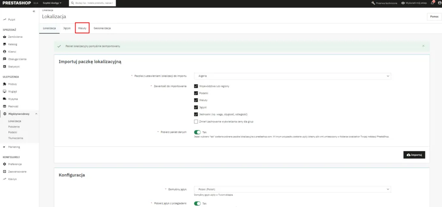Viewport: 442px width, 207px height.
Task: Expand the 'Szybki dostęp' menu
Action: point(52,3)
